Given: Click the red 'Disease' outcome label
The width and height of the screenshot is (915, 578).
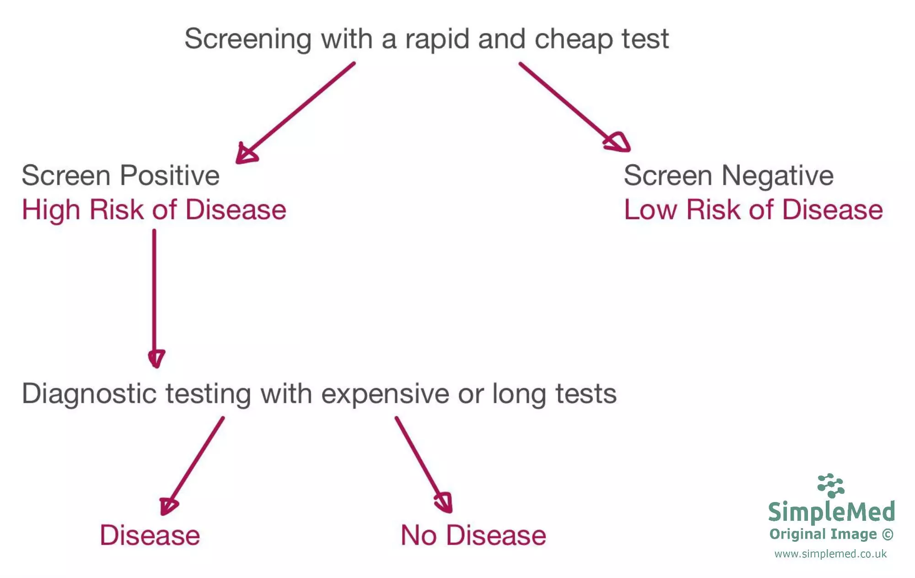Looking at the screenshot, I should pos(150,535).
